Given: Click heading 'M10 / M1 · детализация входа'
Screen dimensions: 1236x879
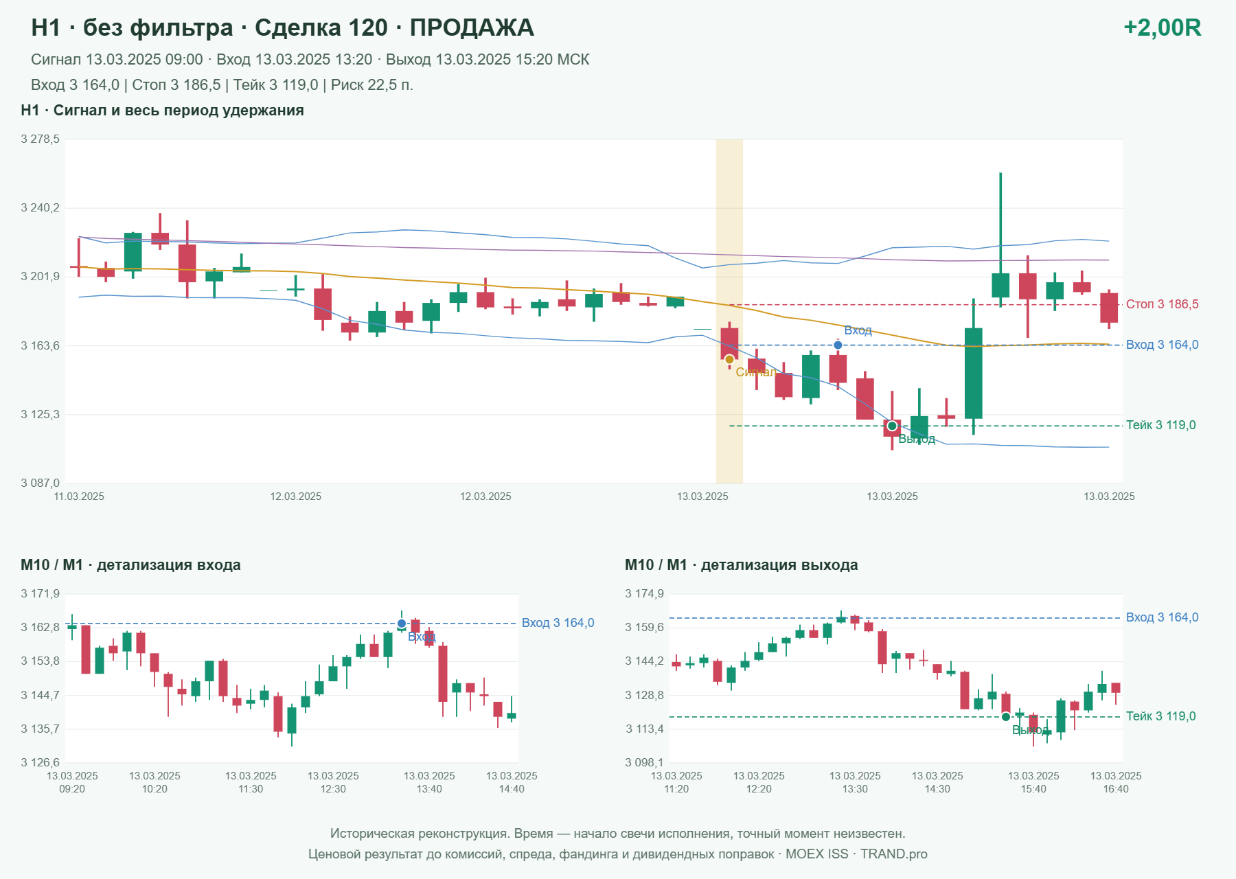Looking at the screenshot, I should click(x=130, y=565).
